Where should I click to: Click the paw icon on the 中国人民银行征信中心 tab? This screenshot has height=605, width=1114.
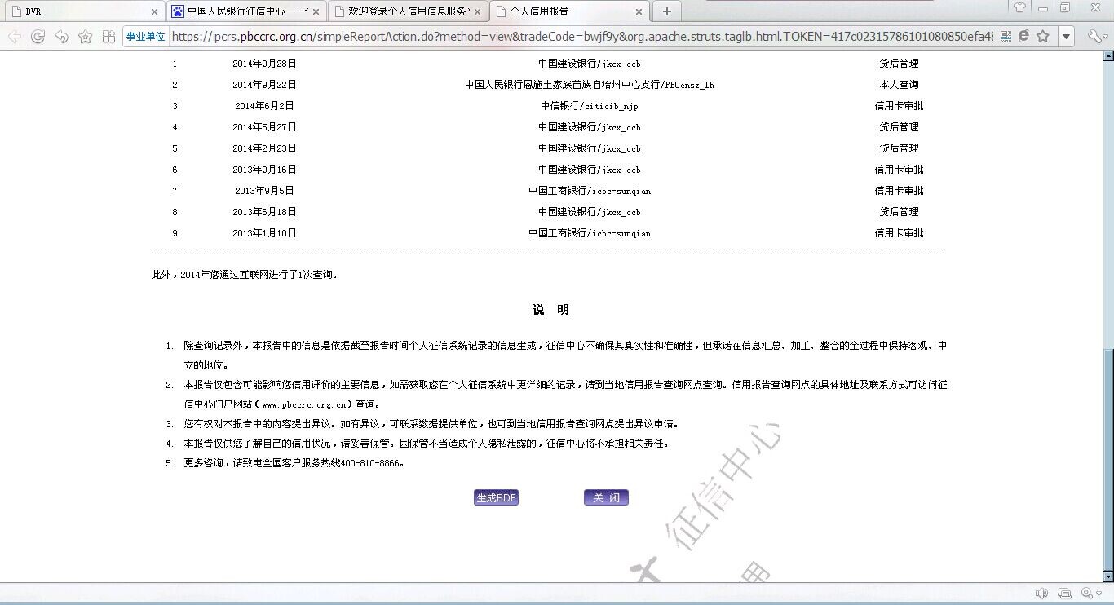click(x=178, y=11)
